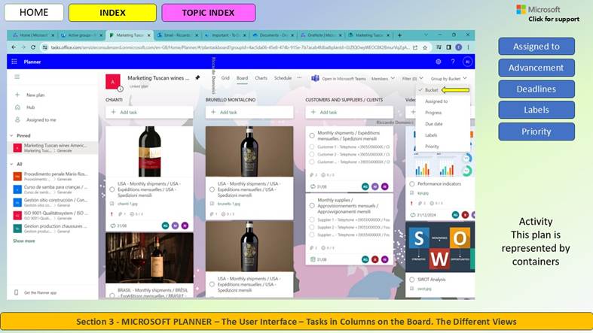Click share icon in address bar

415,47
